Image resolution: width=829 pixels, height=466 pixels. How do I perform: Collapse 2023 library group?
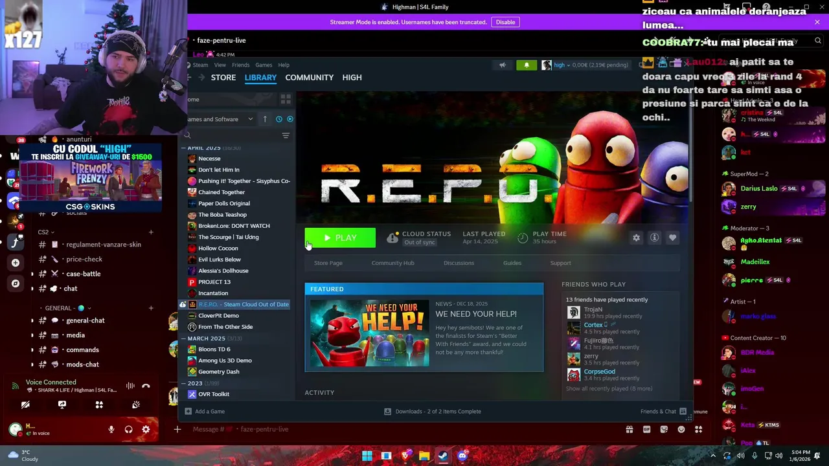click(183, 383)
